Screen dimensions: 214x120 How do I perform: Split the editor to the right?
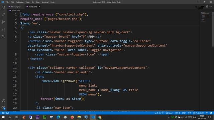point(207,7)
